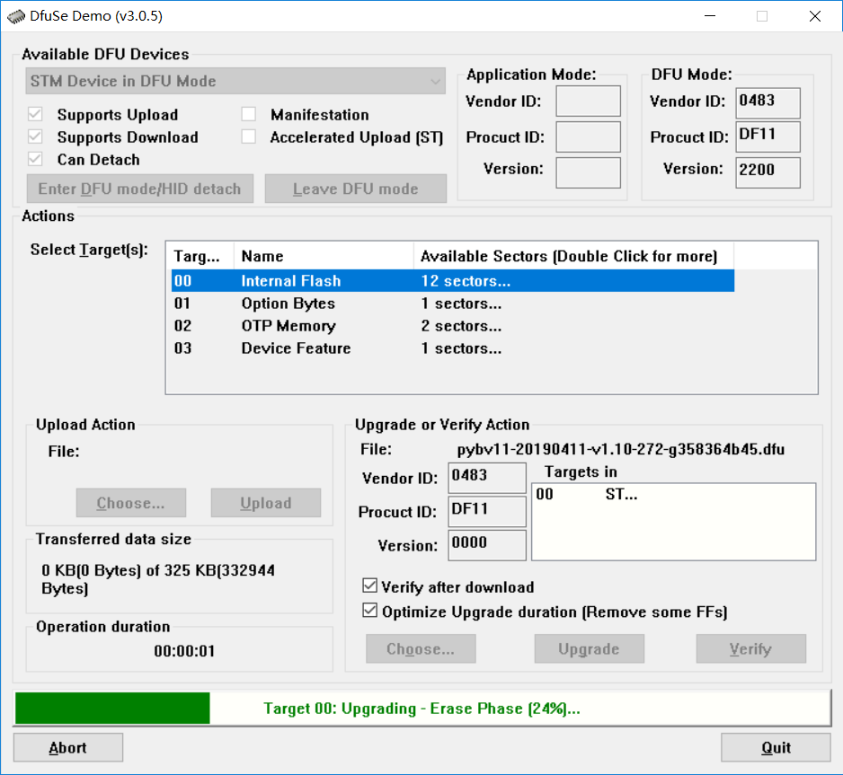Toggle the Can Detach checkbox
Screen dimensions: 843x775
coord(35,159)
